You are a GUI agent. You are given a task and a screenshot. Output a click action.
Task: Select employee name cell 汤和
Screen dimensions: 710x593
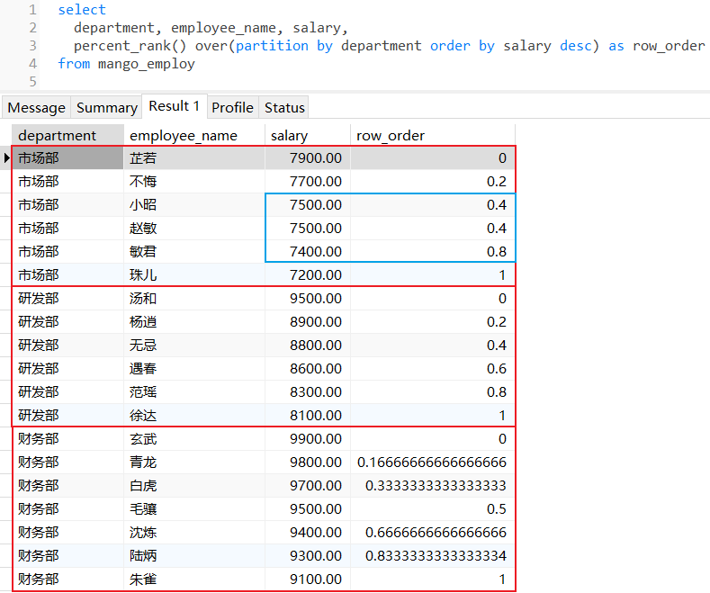click(x=194, y=299)
